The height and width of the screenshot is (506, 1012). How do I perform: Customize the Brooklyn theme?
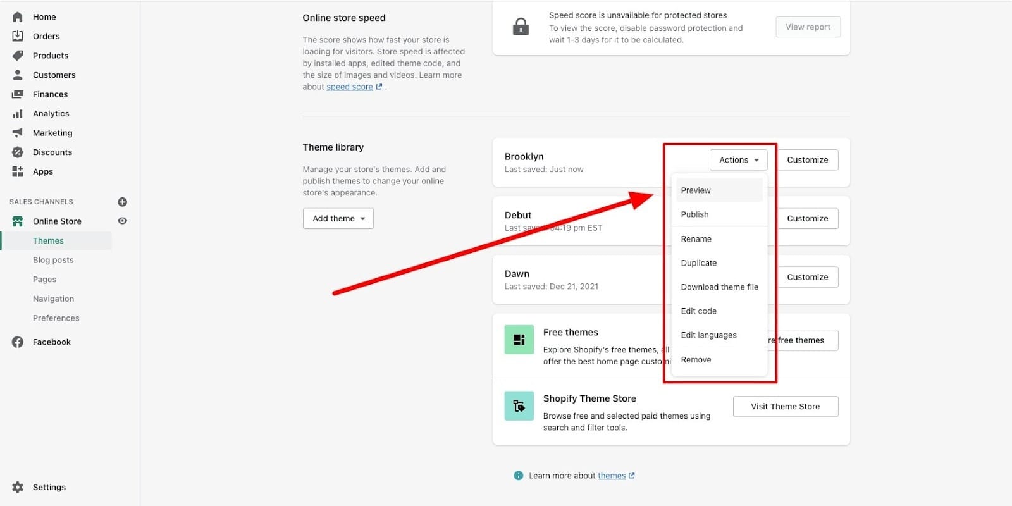808,160
